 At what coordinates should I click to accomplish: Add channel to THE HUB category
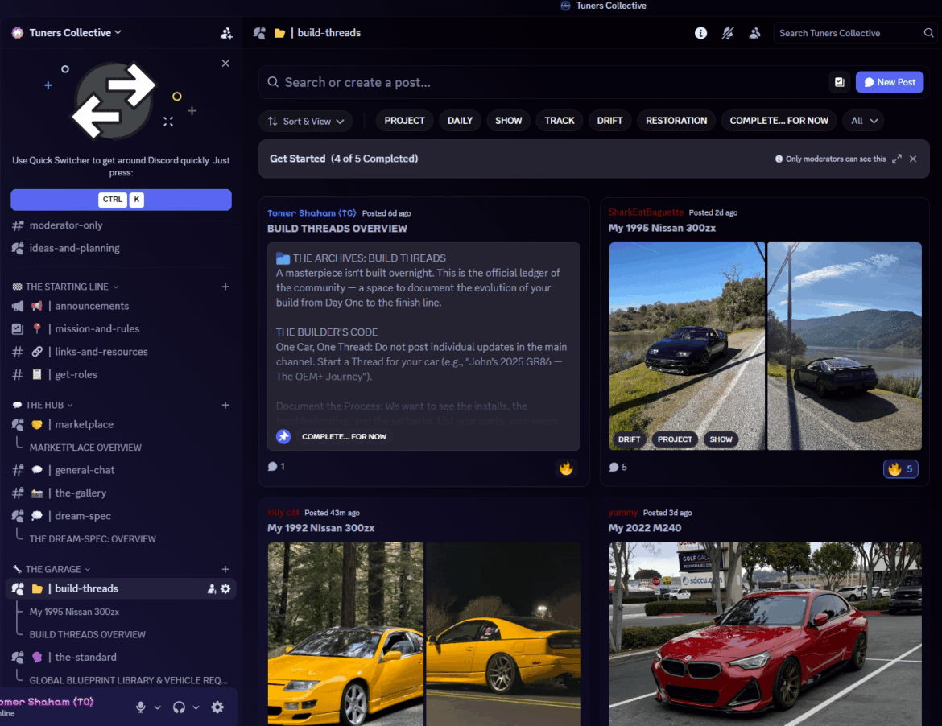pos(225,406)
